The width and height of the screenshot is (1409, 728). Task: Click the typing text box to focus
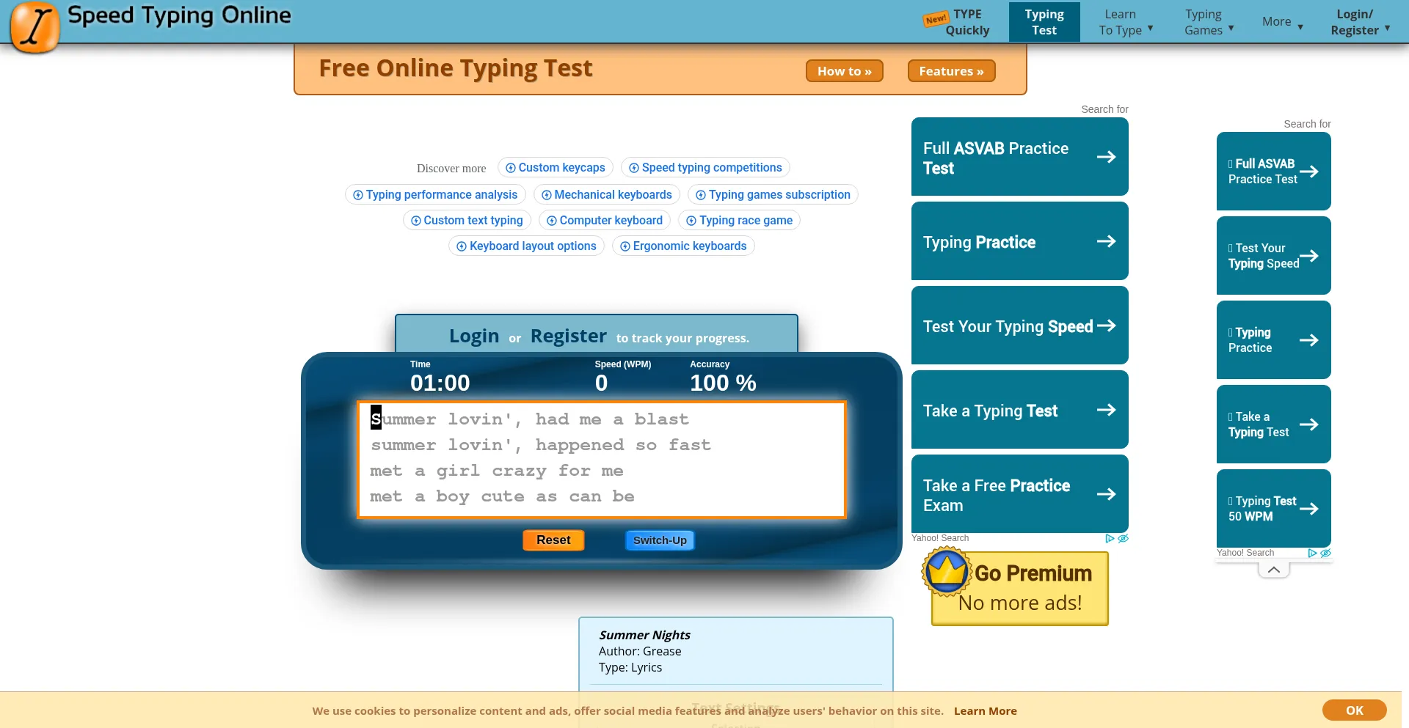[601, 459]
